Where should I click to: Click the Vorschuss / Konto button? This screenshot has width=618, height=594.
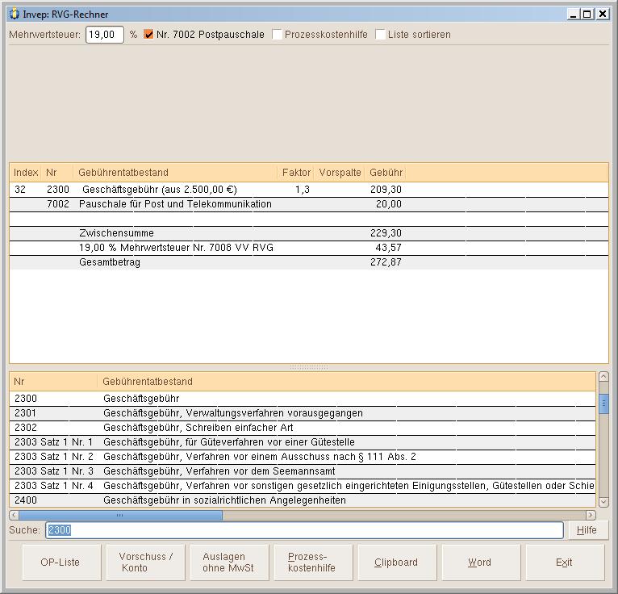point(146,563)
